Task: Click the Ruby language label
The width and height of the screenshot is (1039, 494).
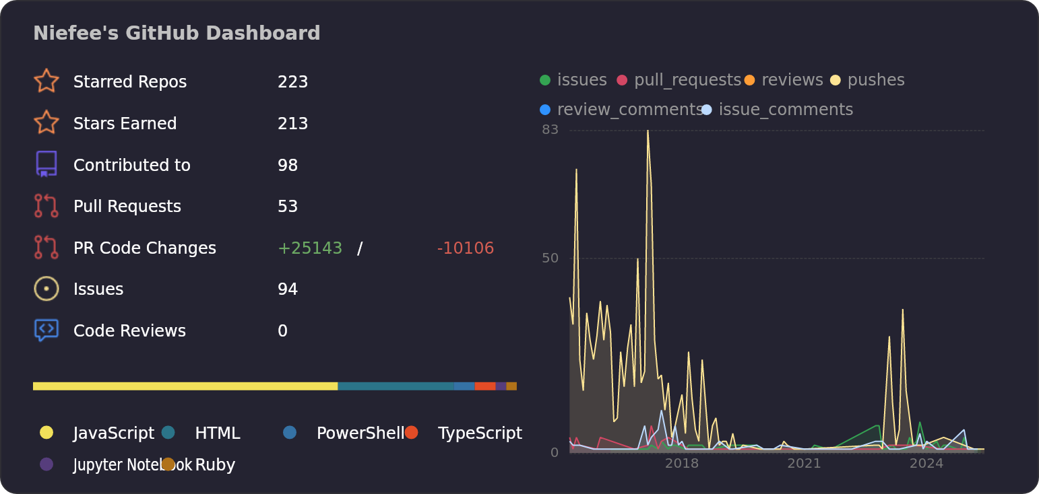Action: point(215,465)
